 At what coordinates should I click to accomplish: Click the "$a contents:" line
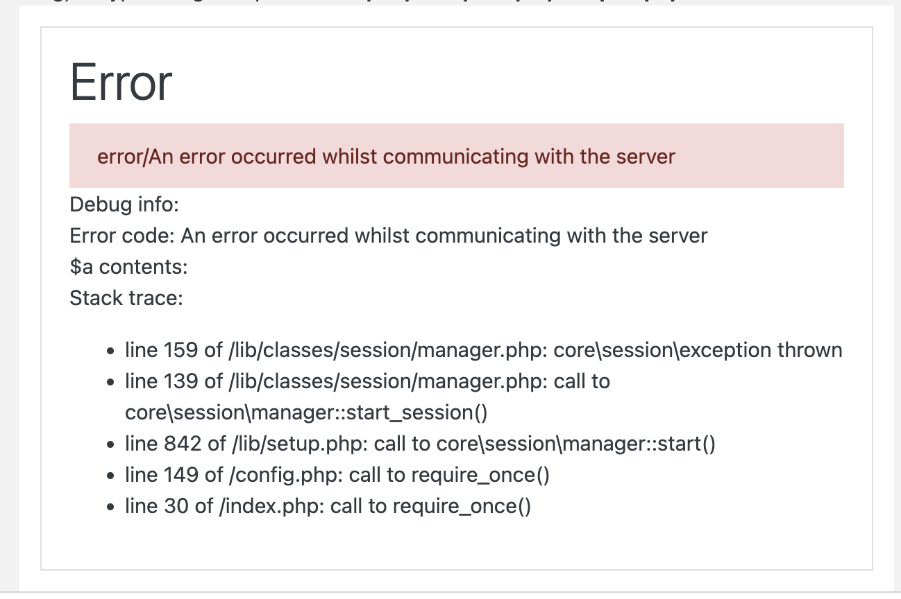click(x=129, y=267)
